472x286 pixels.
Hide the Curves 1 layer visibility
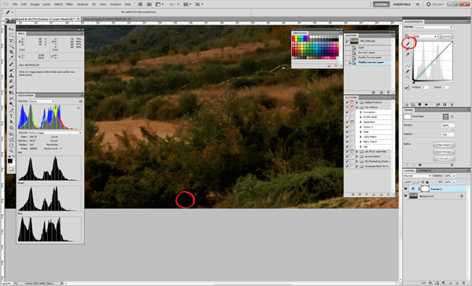(406, 189)
